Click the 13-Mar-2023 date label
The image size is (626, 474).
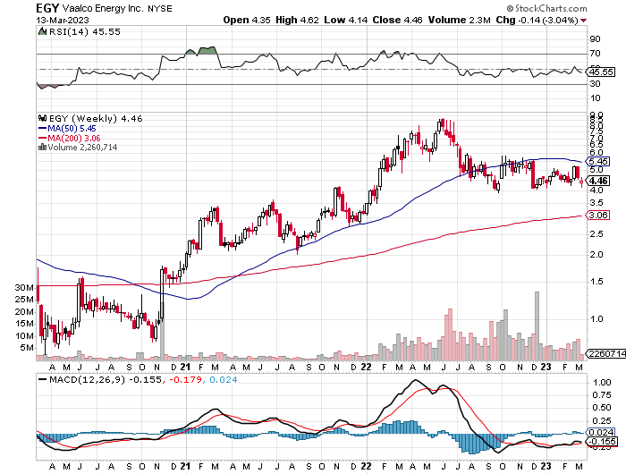pyautogui.click(x=63, y=20)
